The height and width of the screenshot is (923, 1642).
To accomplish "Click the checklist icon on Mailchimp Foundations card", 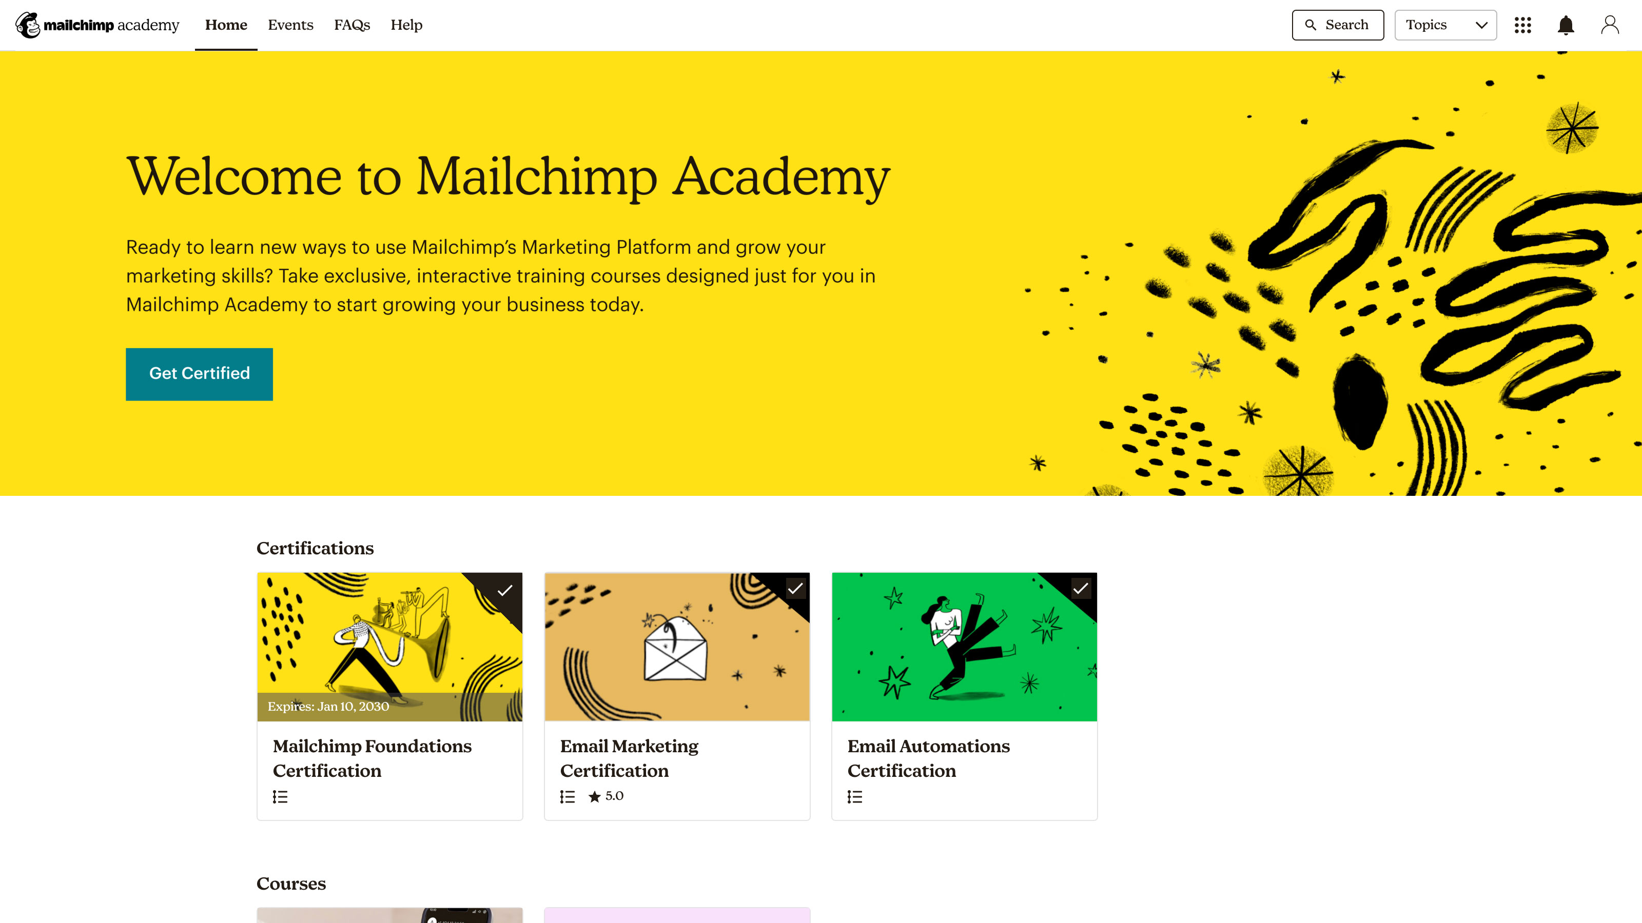I will click(x=280, y=797).
